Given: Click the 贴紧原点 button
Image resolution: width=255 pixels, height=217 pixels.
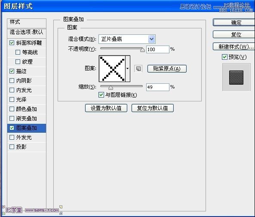Looking at the screenshot, I should (167, 69).
